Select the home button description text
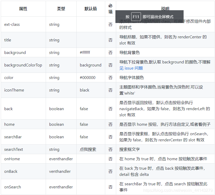 [165, 124]
